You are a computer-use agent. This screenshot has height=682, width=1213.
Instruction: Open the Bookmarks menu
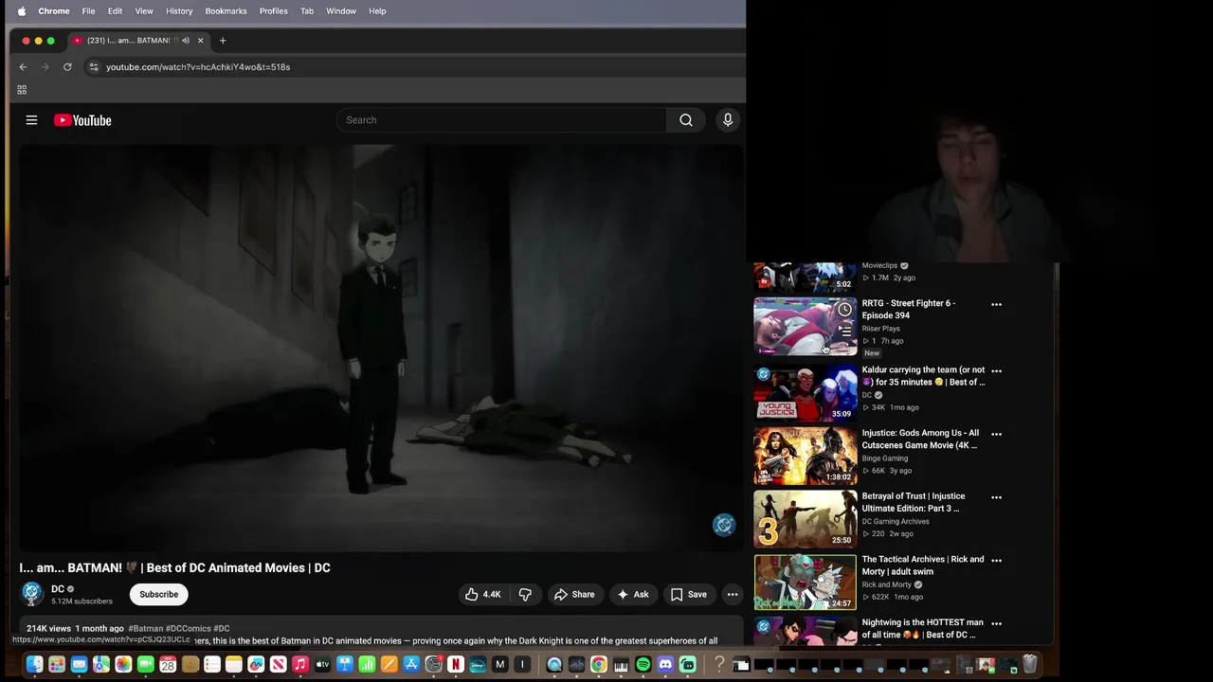pos(226,11)
